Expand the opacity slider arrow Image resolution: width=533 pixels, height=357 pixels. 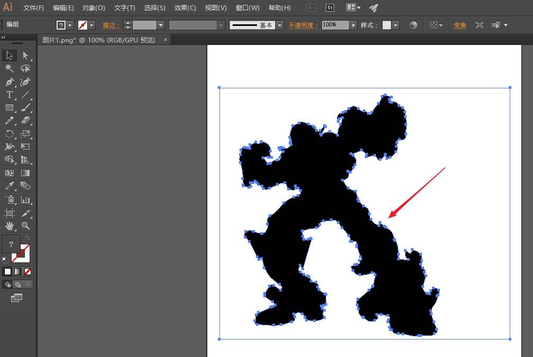[354, 25]
